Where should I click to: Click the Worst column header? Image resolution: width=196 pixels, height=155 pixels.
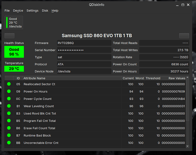(139, 78)
